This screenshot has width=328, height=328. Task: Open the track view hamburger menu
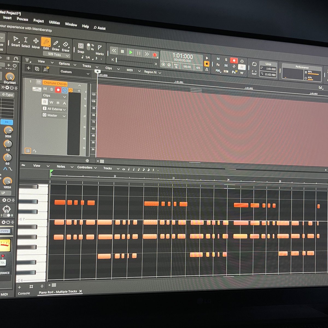(x=28, y=60)
